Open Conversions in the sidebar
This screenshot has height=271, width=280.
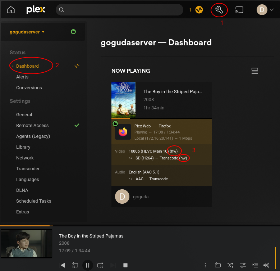[29, 87]
